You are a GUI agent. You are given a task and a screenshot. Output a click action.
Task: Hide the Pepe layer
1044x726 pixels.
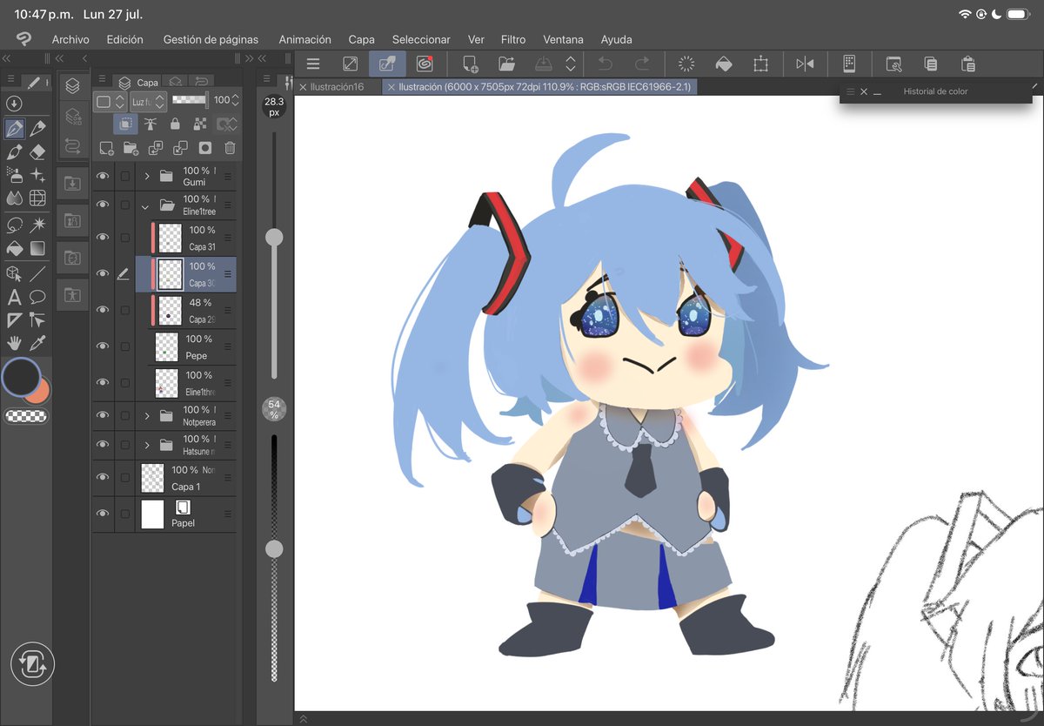104,346
